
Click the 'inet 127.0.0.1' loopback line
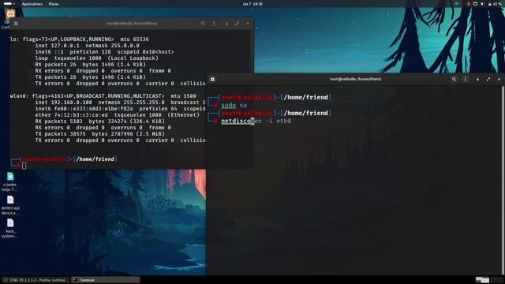point(87,46)
